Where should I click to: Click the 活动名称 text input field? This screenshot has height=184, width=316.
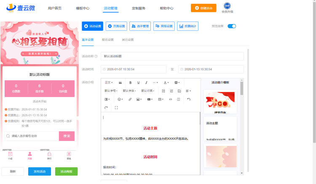pos(172,56)
